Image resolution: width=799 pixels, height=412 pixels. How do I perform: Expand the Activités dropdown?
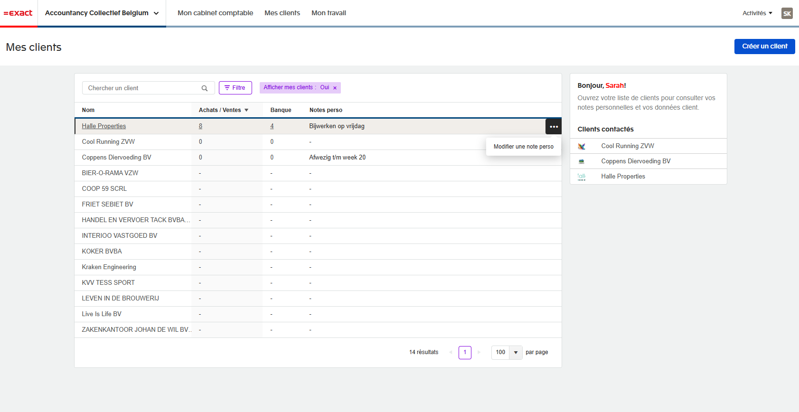tap(757, 13)
